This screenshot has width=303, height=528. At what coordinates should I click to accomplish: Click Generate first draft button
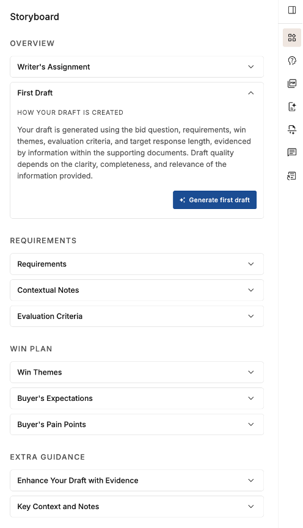215,200
